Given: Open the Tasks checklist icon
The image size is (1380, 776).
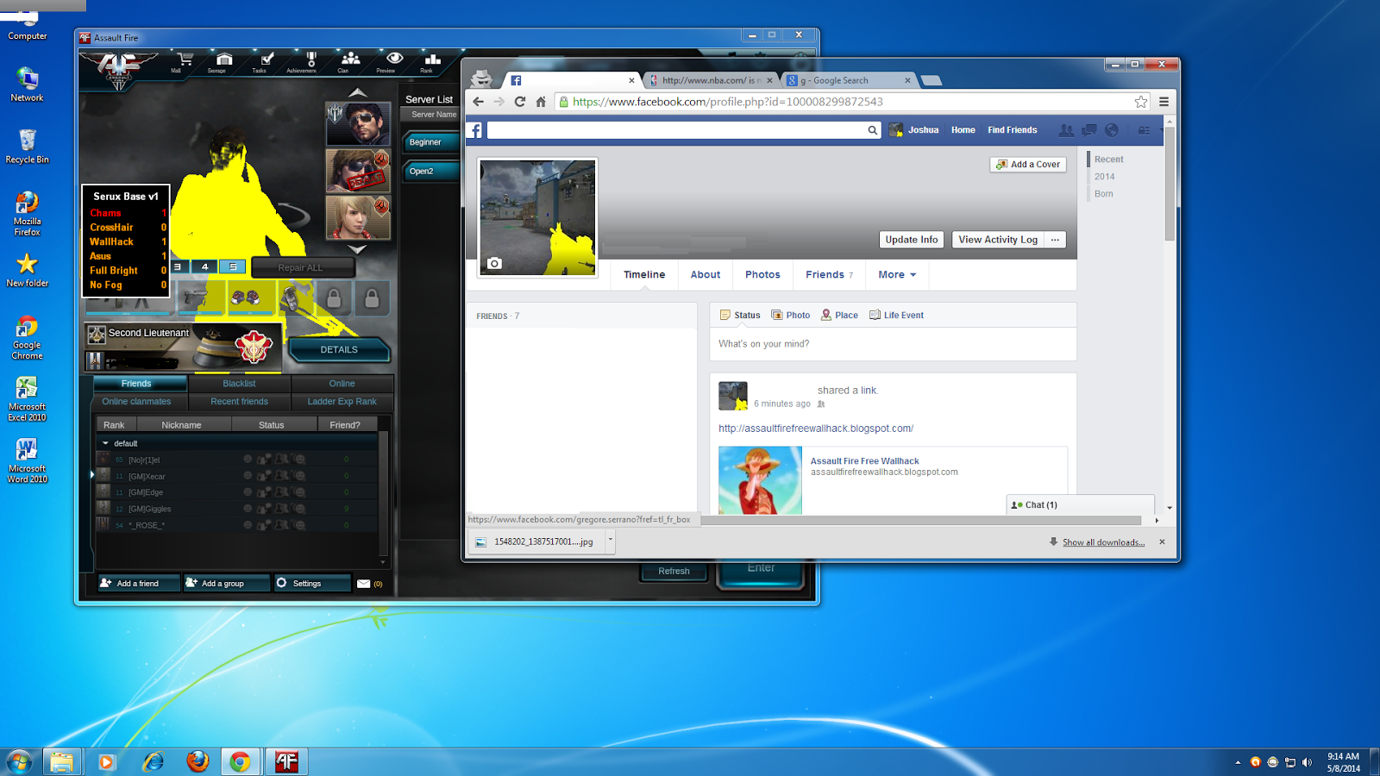Looking at the screenshot, I should point(267,60).
